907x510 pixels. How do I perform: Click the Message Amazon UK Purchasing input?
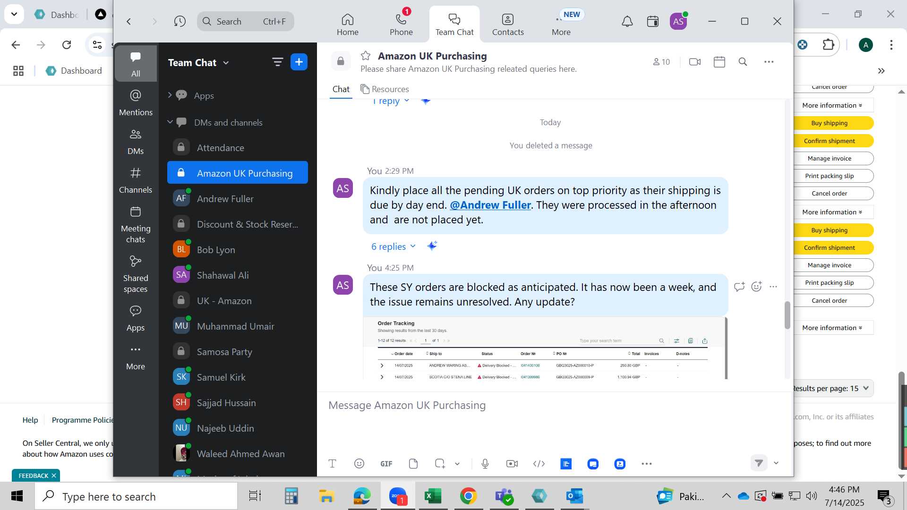pyautogui.click(x=555, y=405)
